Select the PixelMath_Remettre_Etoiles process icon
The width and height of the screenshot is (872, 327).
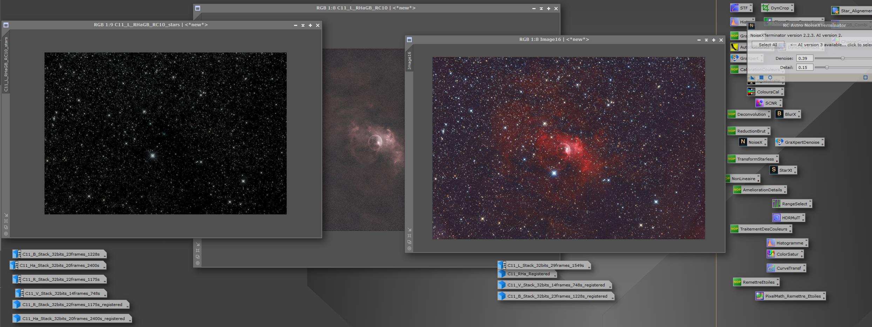790,296
